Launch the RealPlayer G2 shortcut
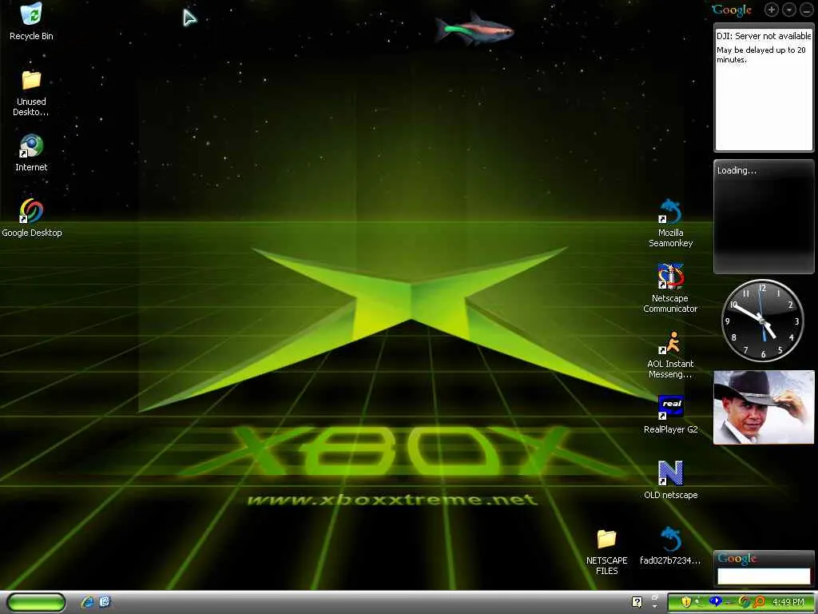 tap(670, 415)
